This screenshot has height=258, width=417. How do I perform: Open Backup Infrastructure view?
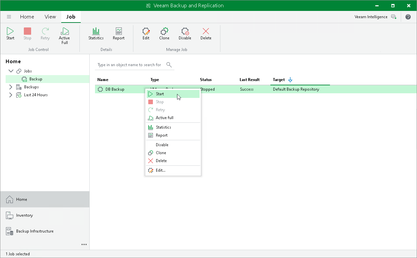[x=35, y=231]
